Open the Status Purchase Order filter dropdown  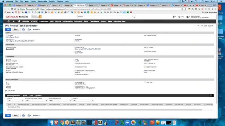[x=36, y=100]
